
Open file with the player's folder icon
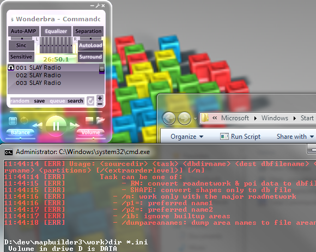100,120
